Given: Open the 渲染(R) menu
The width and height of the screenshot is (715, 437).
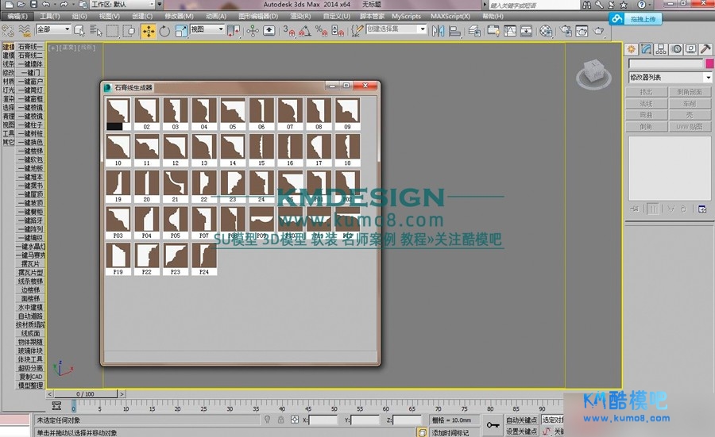Looking at the screenshot, I should 300,16.
